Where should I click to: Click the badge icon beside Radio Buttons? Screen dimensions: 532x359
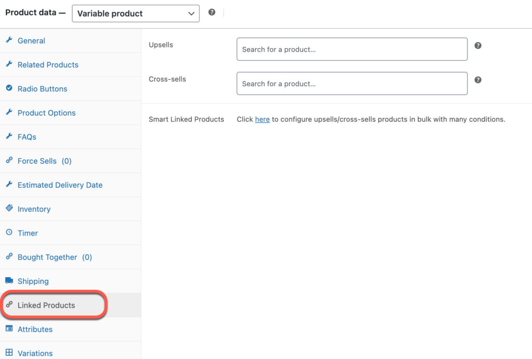tap(10, 89)
